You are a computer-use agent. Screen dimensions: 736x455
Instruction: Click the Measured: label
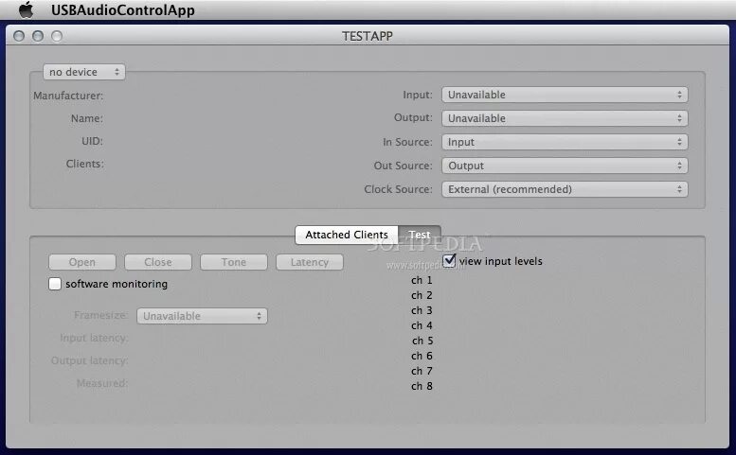pyautogui.click(x=102, y=383)
